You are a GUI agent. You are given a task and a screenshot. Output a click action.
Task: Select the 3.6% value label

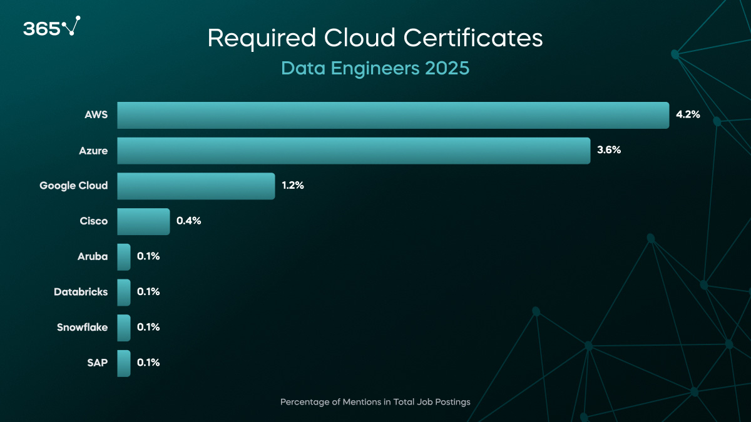pyautogui.click(x=608, y=150)
